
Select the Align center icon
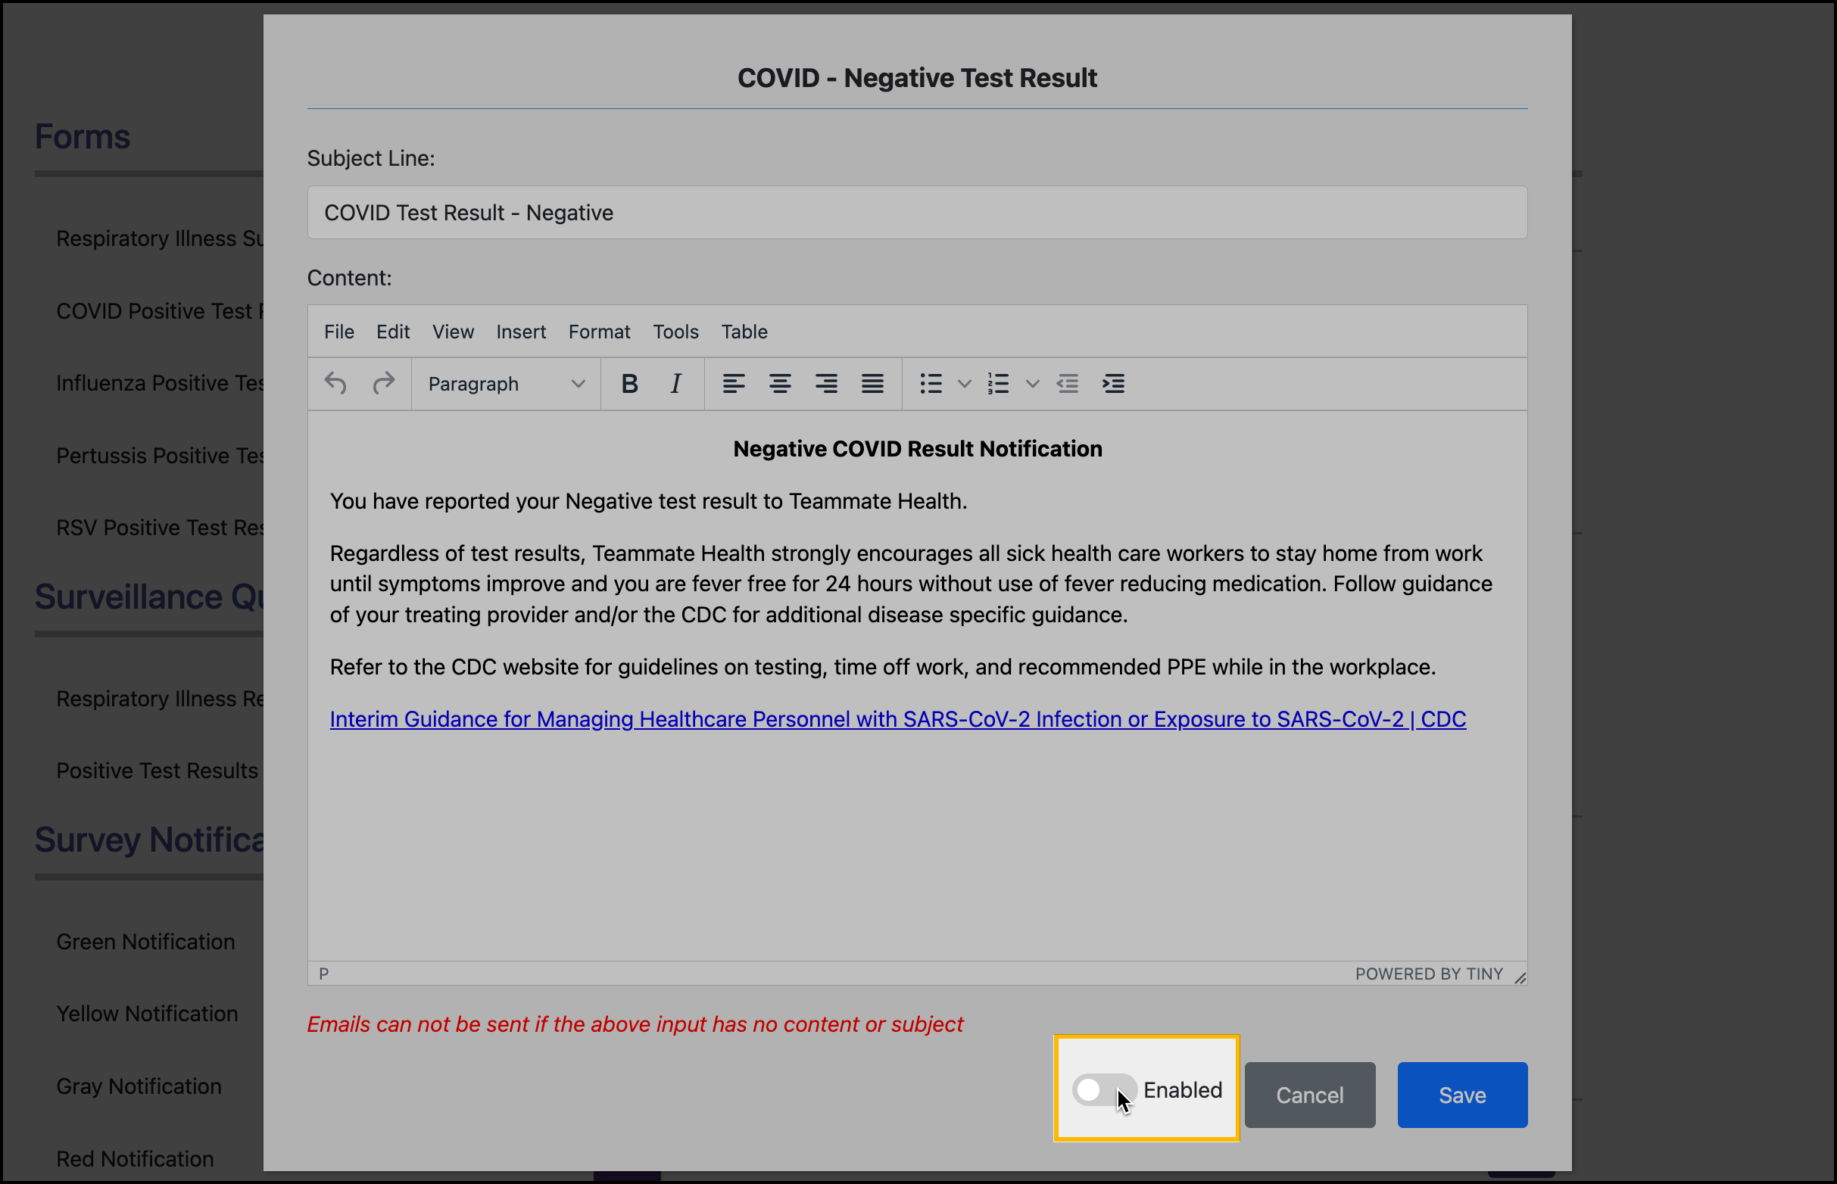780,384
